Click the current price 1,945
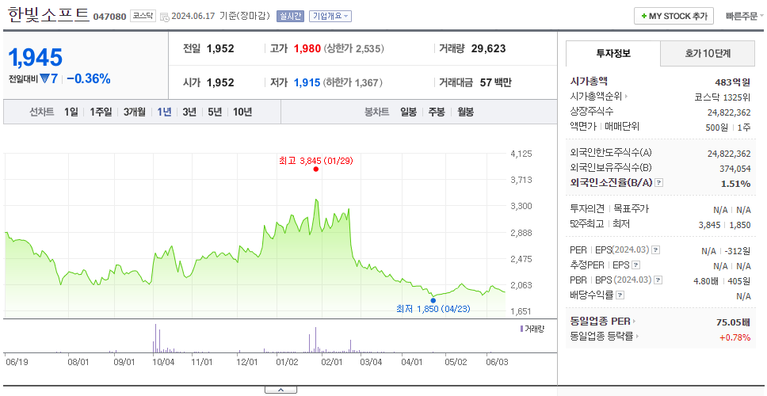Viewport: 767px width, 396px height. click(35, 58)
